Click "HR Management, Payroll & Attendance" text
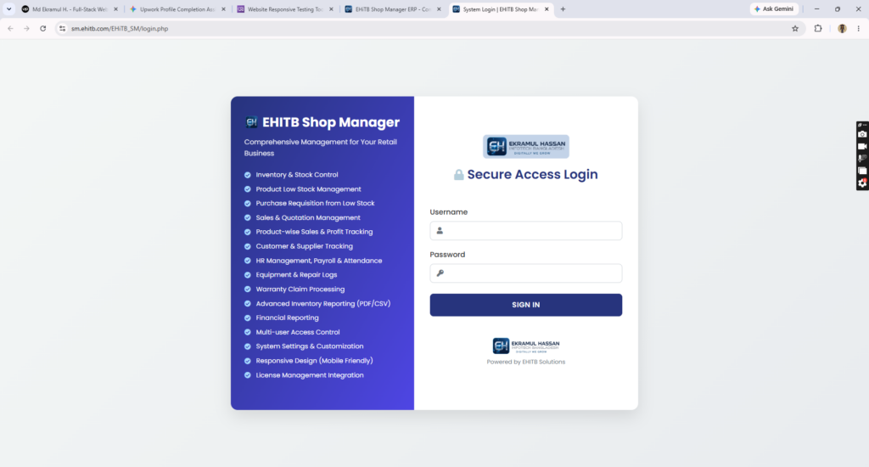 pyautogui.click(x=319, y=261)
